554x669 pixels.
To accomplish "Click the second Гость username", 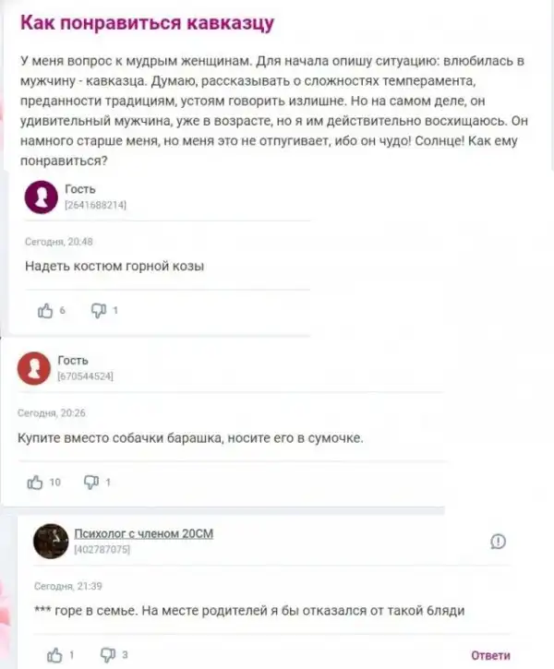I will 73,361.
